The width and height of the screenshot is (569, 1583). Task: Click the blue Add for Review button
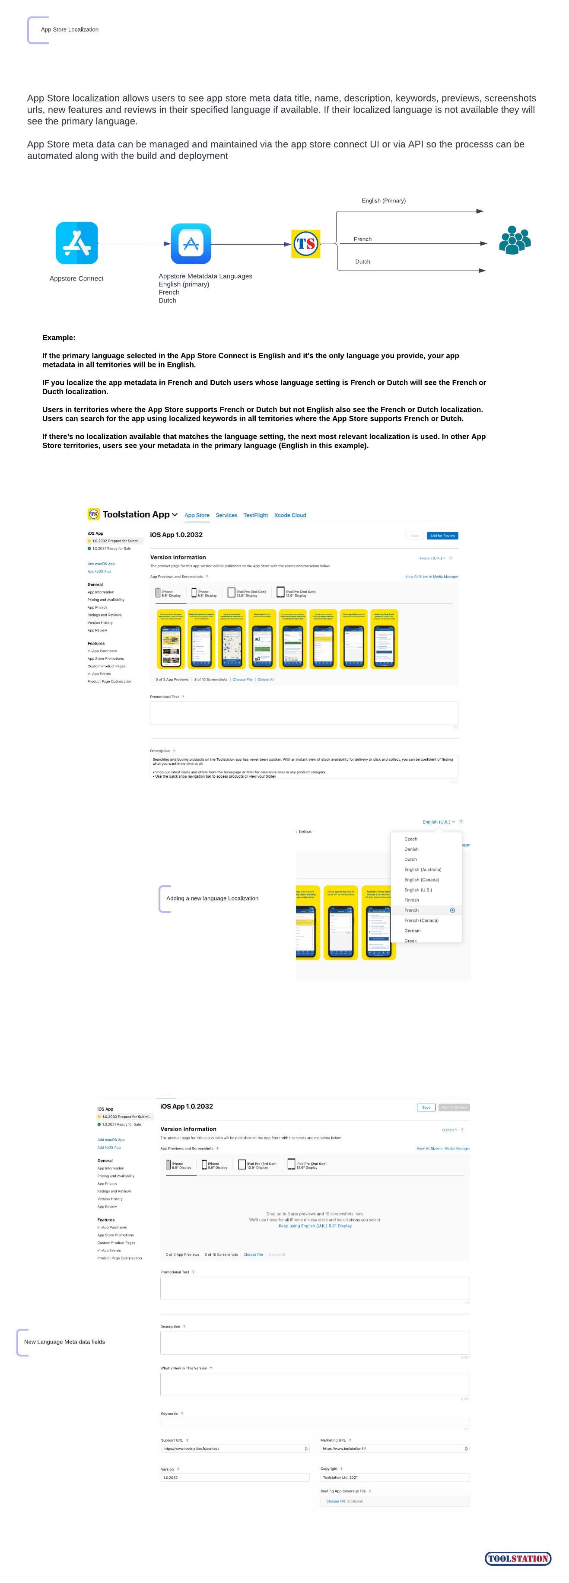[442, 535]
